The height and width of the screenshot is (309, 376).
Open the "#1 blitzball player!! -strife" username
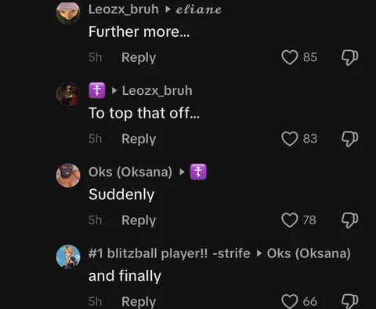pyautogui.click(x=169, y=253)
